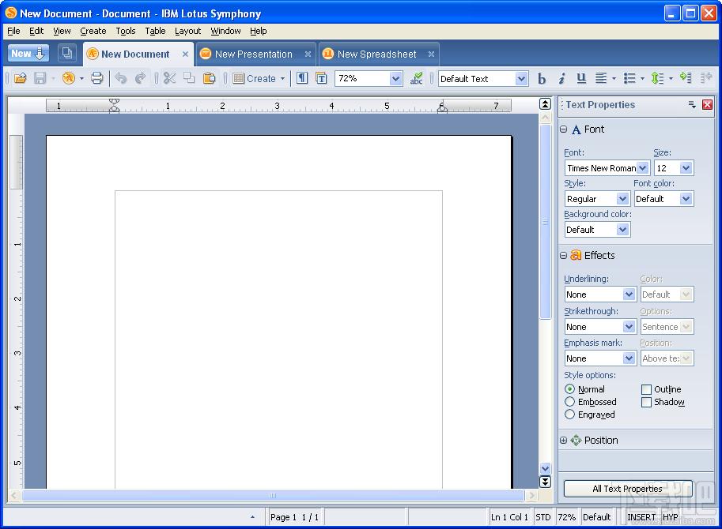Viewport: 722px width, 529px height.
Task: Click the All Text Properties button
Action: pos(628,489)
